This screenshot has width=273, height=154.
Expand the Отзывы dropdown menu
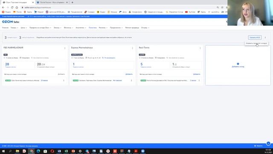(x=145, y=28)
